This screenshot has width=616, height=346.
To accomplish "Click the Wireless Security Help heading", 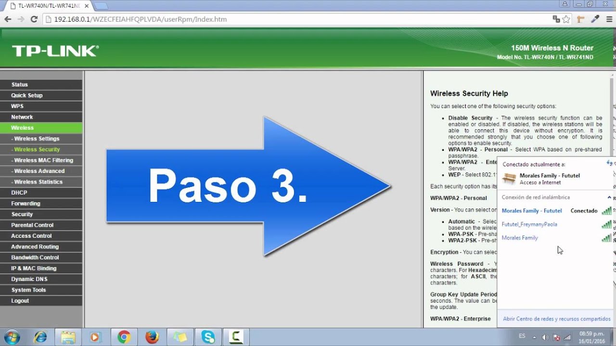I will [469, 94].
